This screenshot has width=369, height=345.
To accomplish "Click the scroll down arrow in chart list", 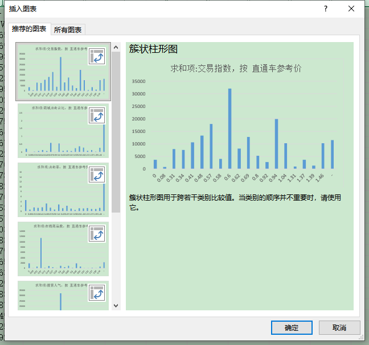I will 116,305.
